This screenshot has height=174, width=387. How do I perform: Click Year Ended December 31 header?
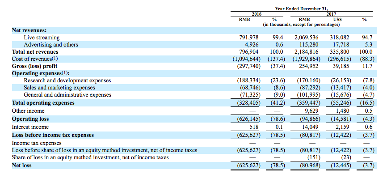[x=301, y=9]
